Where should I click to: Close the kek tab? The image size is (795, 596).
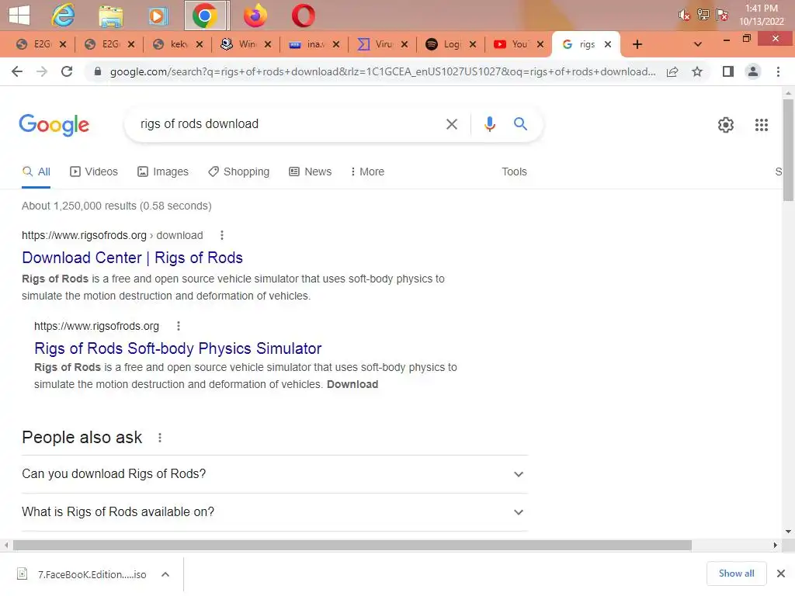pos(200,44)
